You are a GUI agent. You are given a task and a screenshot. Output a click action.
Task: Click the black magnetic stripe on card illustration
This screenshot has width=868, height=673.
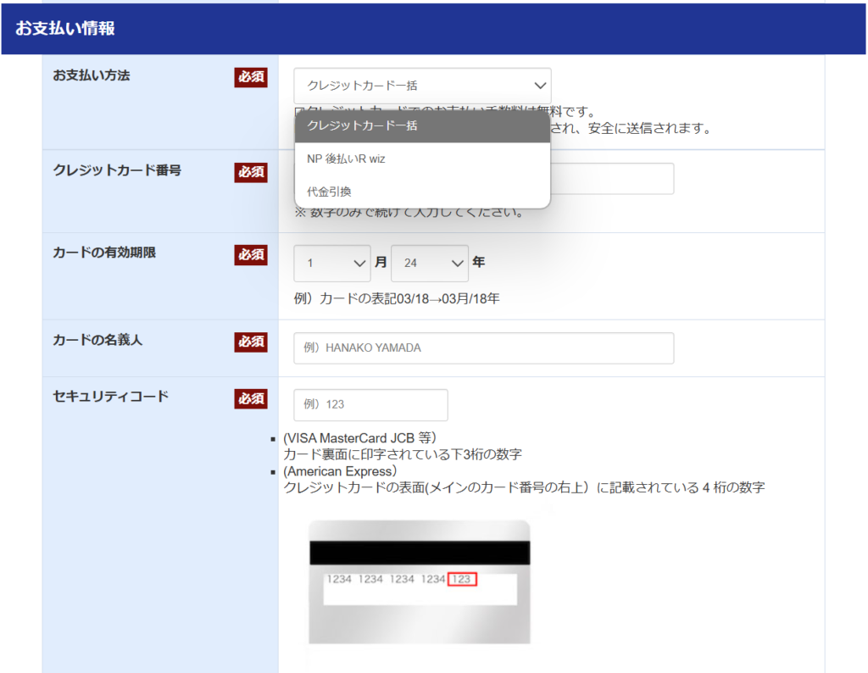[x=419, y=553]
